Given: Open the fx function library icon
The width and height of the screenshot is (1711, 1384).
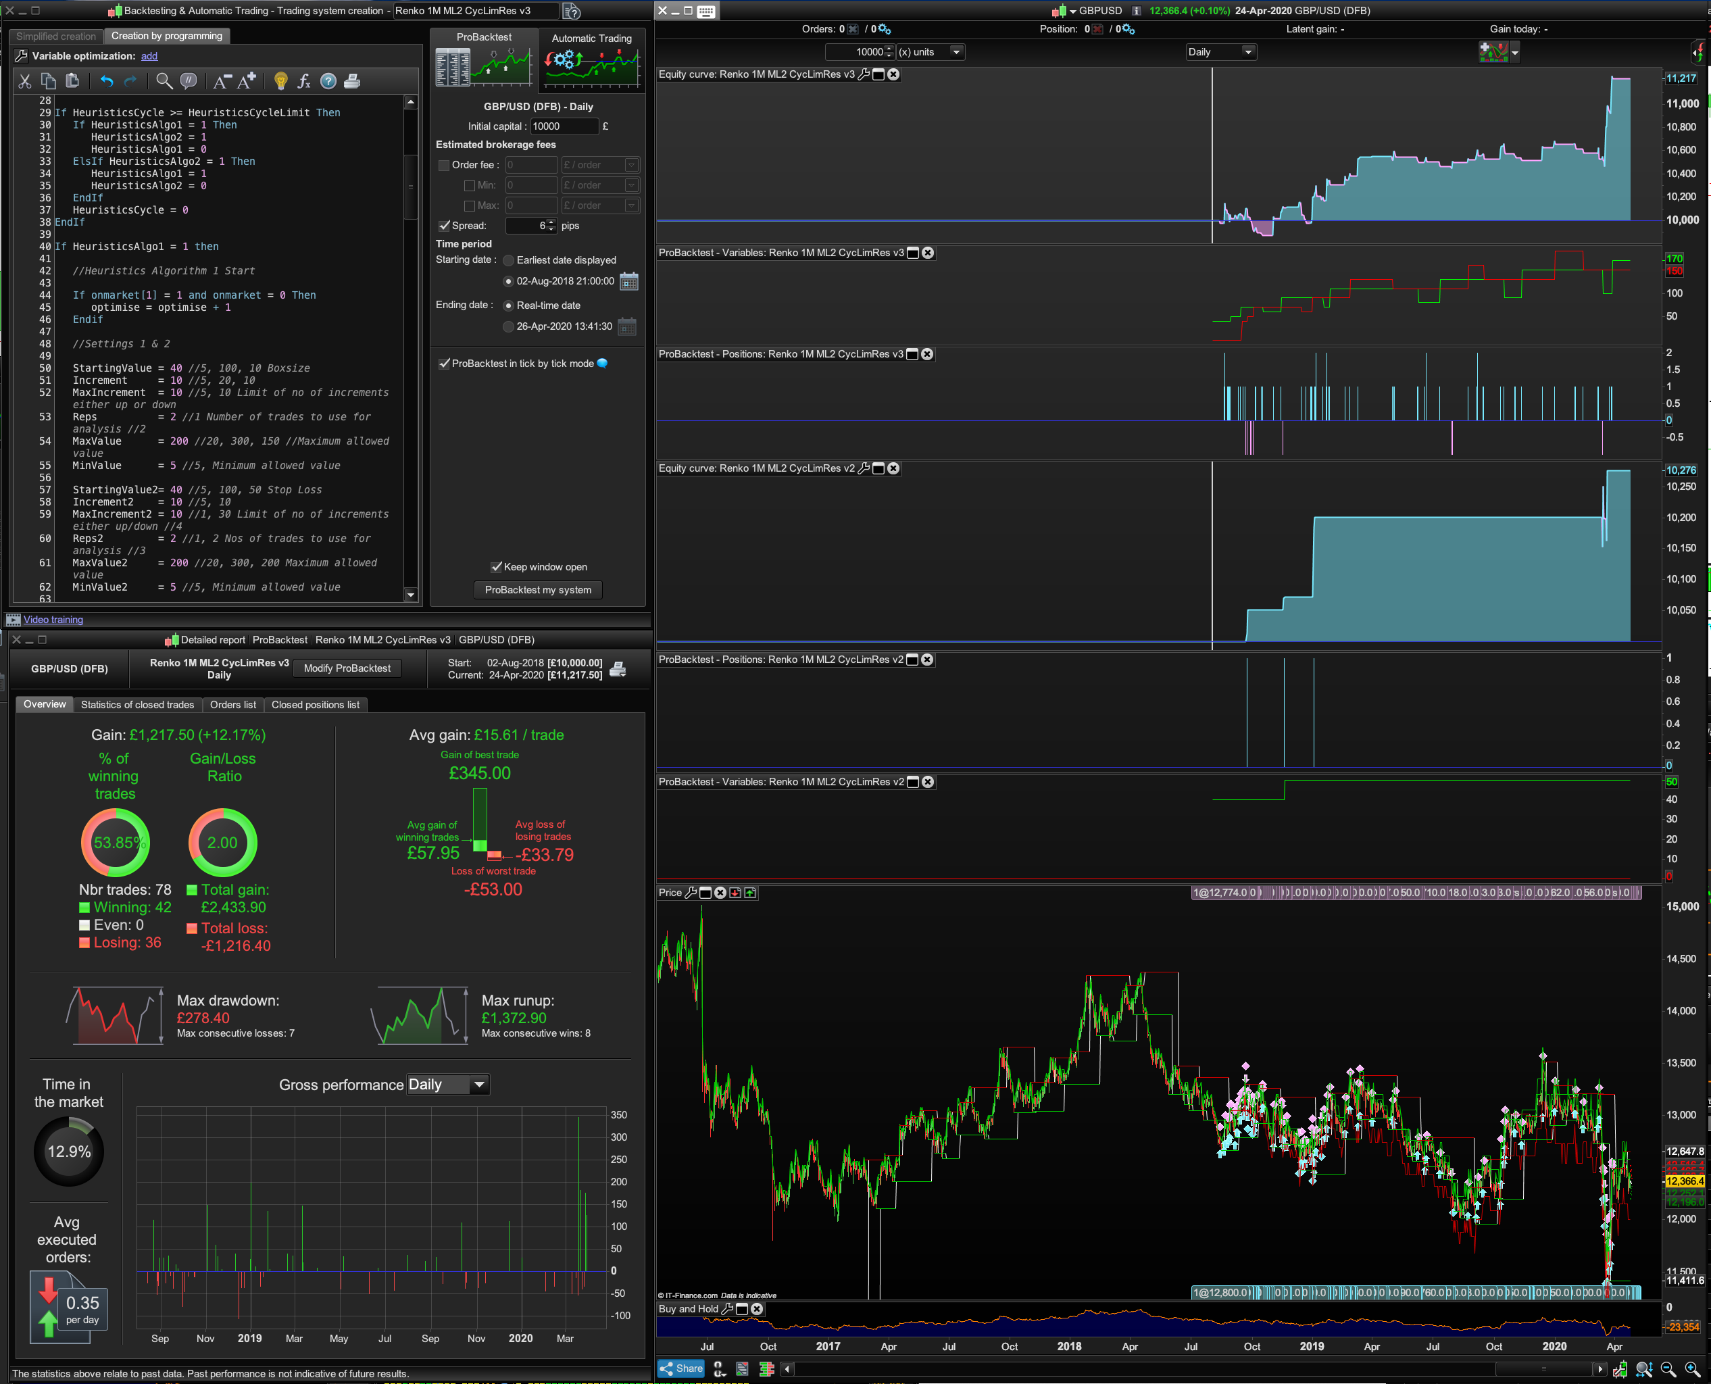Looking at the screenshot, I should coord(304,80).
